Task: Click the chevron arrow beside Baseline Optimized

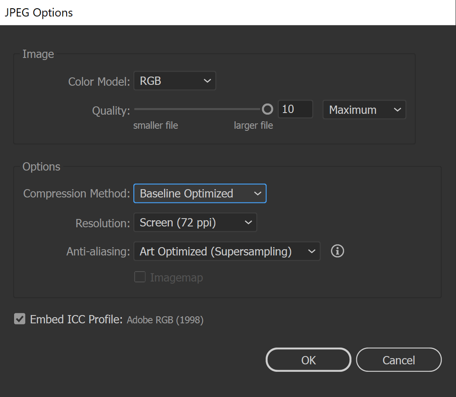Action: (x=257, y=193)
